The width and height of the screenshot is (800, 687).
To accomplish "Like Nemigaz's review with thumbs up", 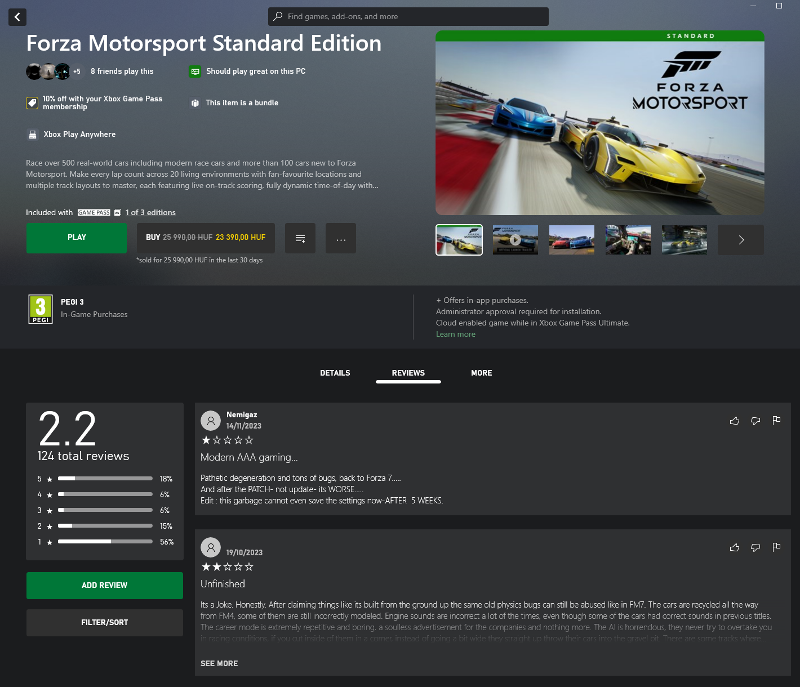I will [x=735, y=421].
